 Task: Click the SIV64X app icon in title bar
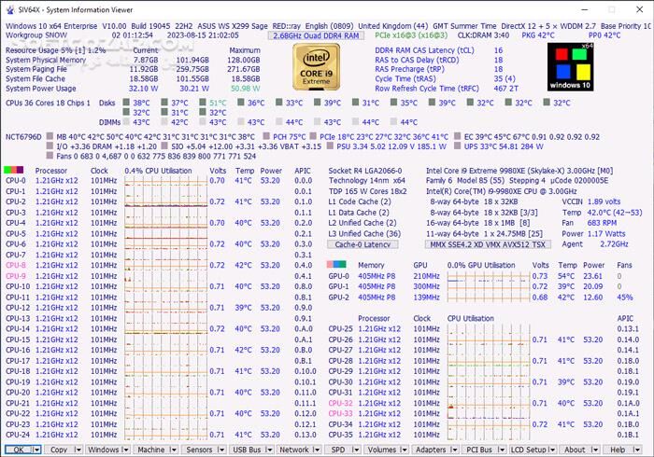pyautogui.click(x=10, y=9)
